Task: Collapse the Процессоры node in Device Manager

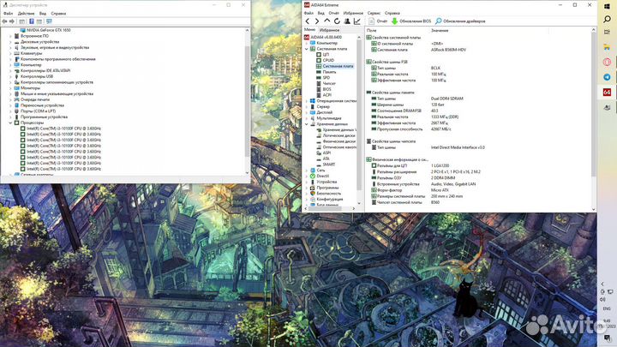Action: point(10,123)
